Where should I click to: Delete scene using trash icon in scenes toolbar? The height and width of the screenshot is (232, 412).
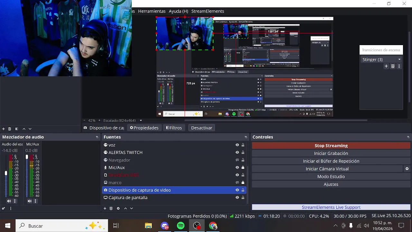tap(10, 129)
